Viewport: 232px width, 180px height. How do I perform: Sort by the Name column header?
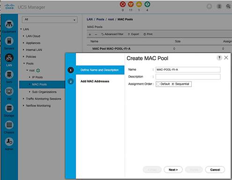(x=94, y=41)
